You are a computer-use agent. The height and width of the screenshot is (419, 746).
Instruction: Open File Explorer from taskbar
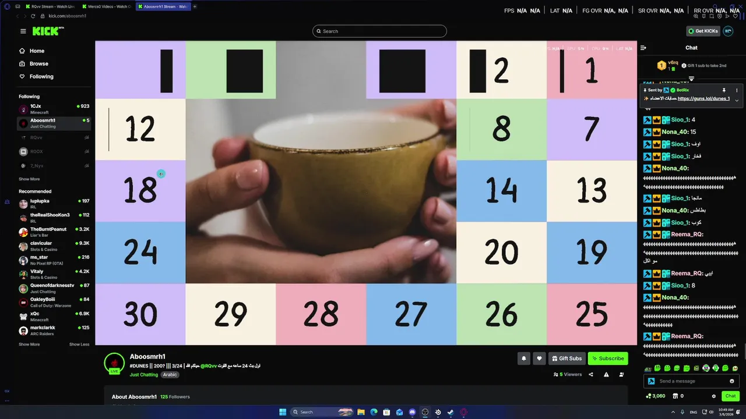(361, 412)
